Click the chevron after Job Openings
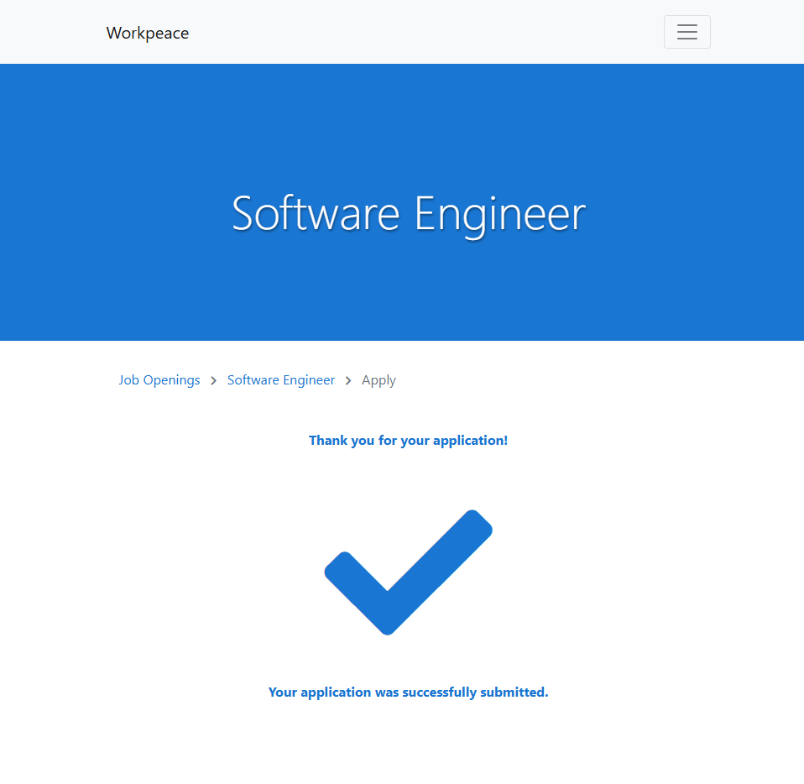 pos(213,381)
